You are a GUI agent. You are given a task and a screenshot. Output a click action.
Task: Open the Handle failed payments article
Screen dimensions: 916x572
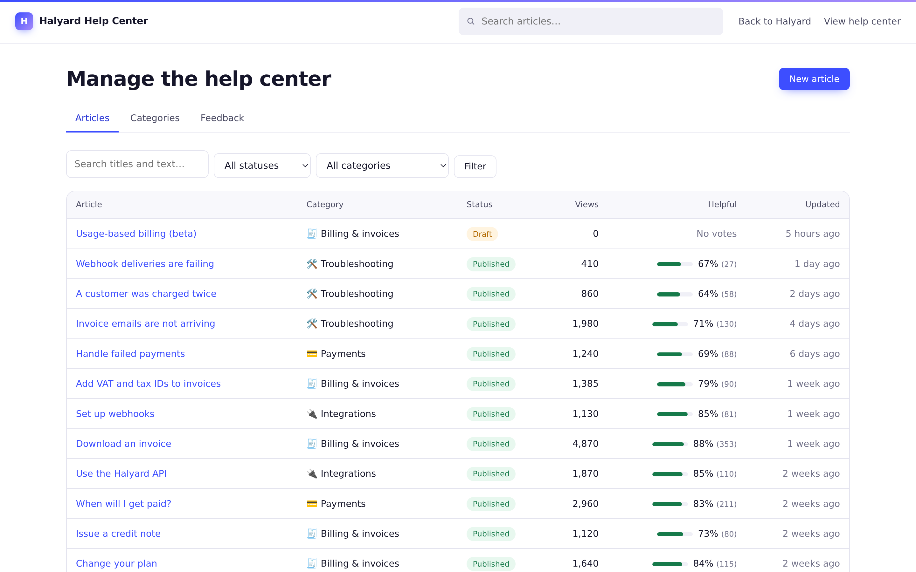coord(130,354)
